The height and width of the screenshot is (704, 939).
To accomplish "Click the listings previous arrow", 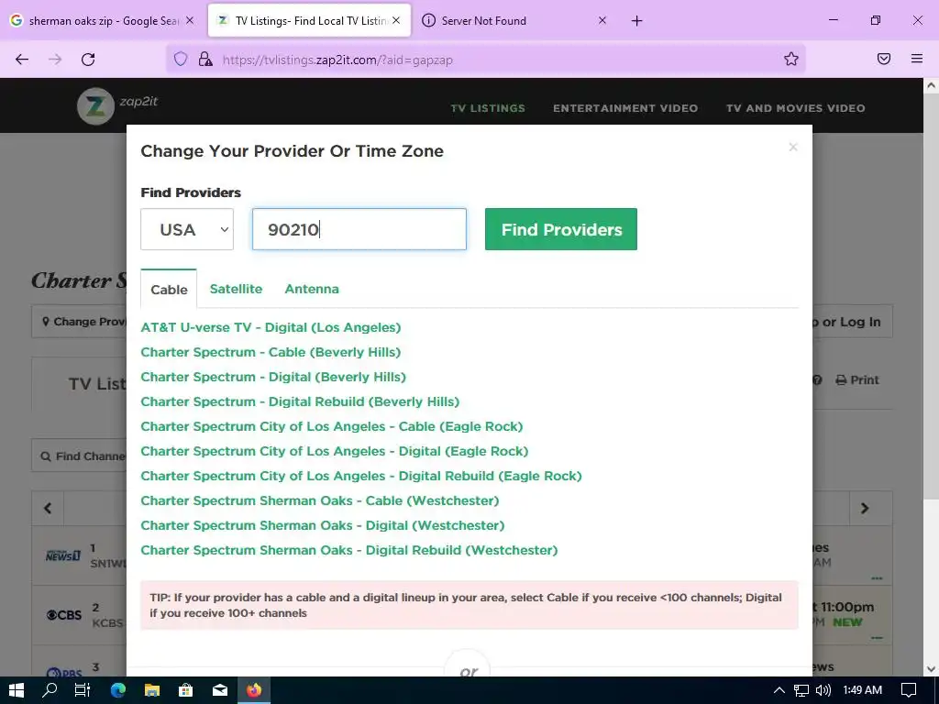I will [48, 508].
